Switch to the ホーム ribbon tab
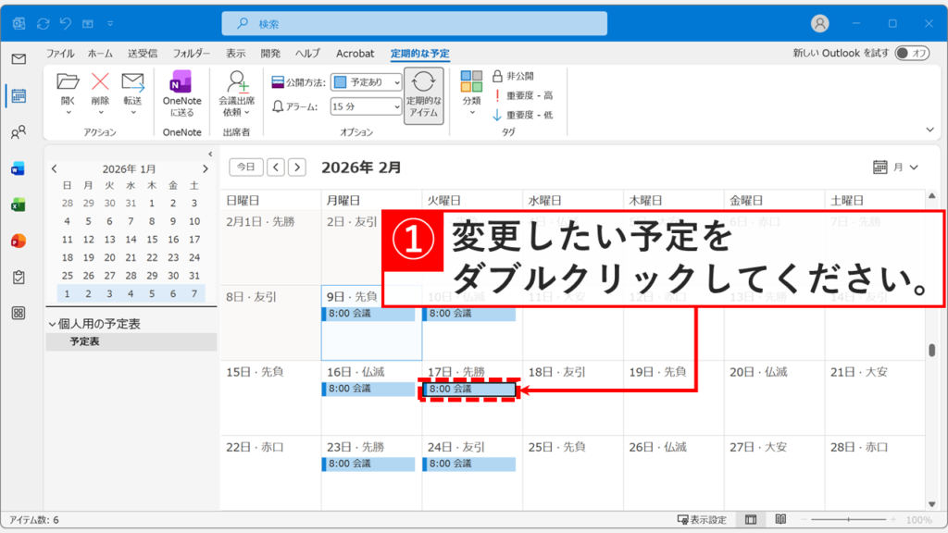This screenshot has height=533, width=948. (x=102, y=53)
